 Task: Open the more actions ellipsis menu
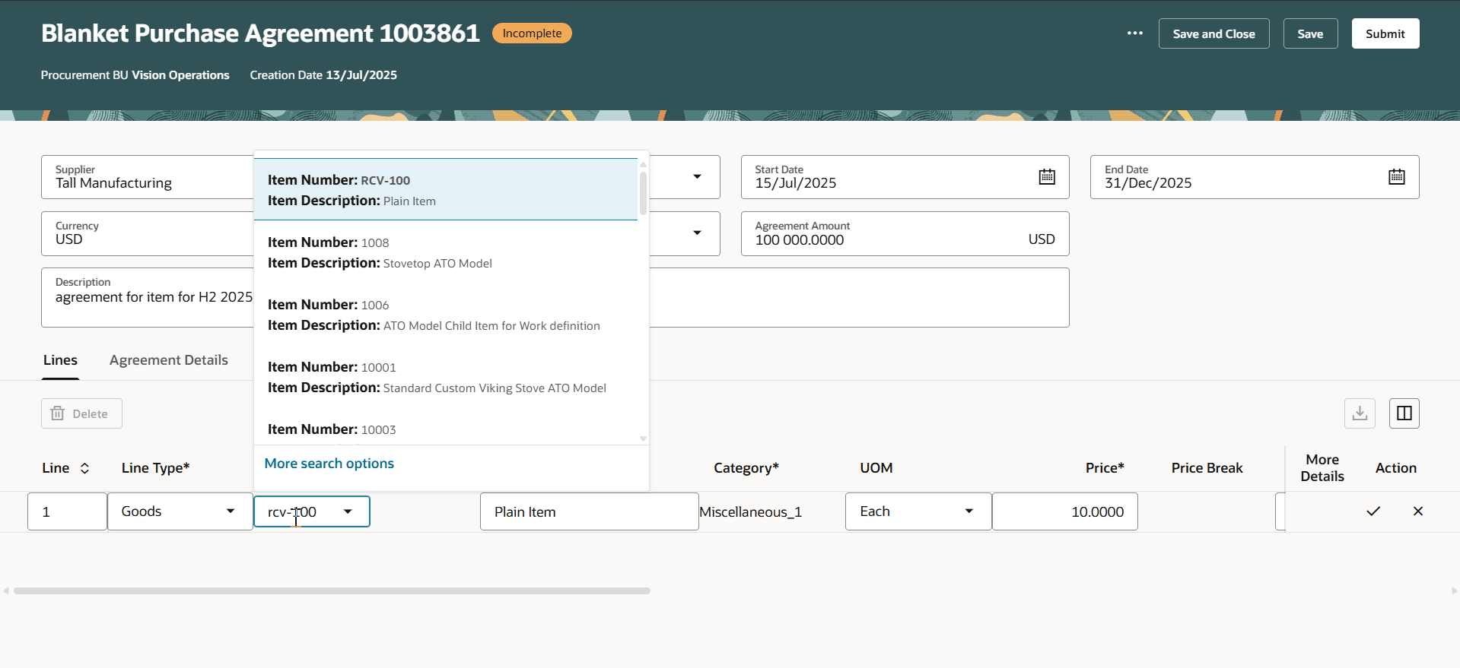click(x=1134, y=33)
